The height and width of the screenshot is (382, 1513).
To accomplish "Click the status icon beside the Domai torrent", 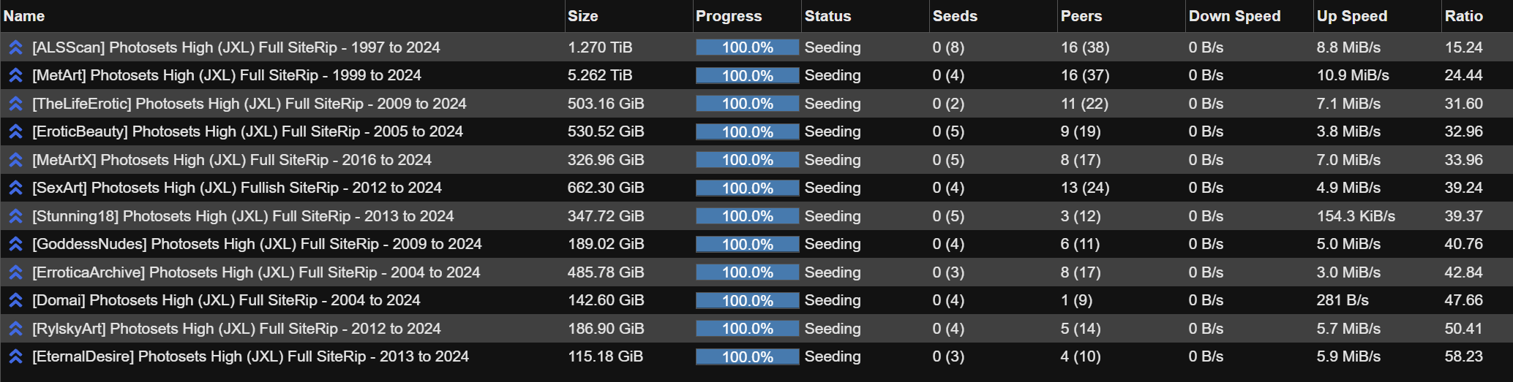I will (x=15, y=301).
